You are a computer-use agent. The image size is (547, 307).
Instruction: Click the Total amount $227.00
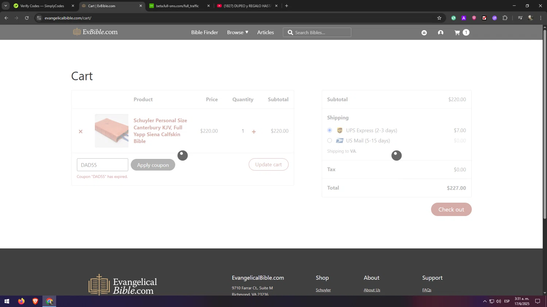coord(456,188)
